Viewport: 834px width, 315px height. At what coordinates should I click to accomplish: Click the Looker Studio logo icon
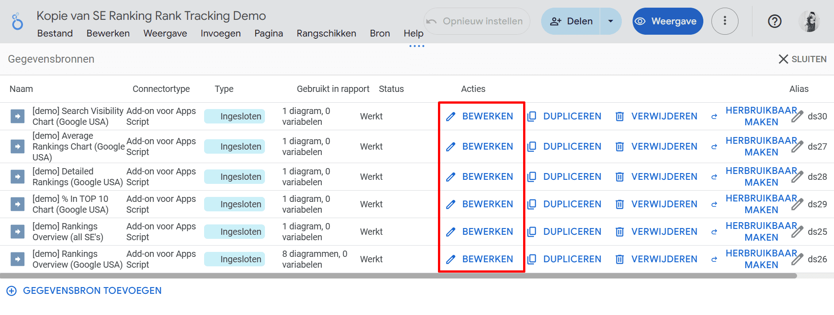click(17, 21)
